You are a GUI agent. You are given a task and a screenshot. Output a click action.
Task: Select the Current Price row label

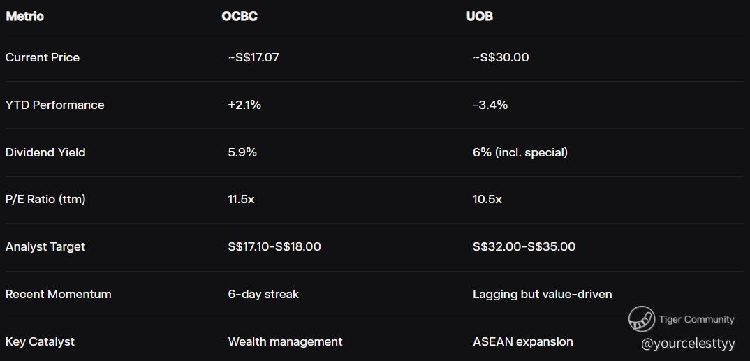click(x=43, y=57)
